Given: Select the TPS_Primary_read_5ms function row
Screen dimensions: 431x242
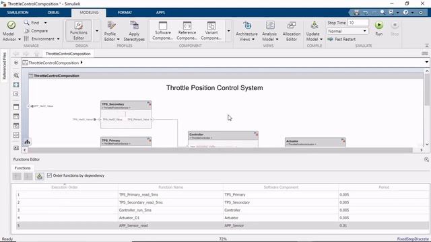Looking at the screenshot, I should pos(223,194).
